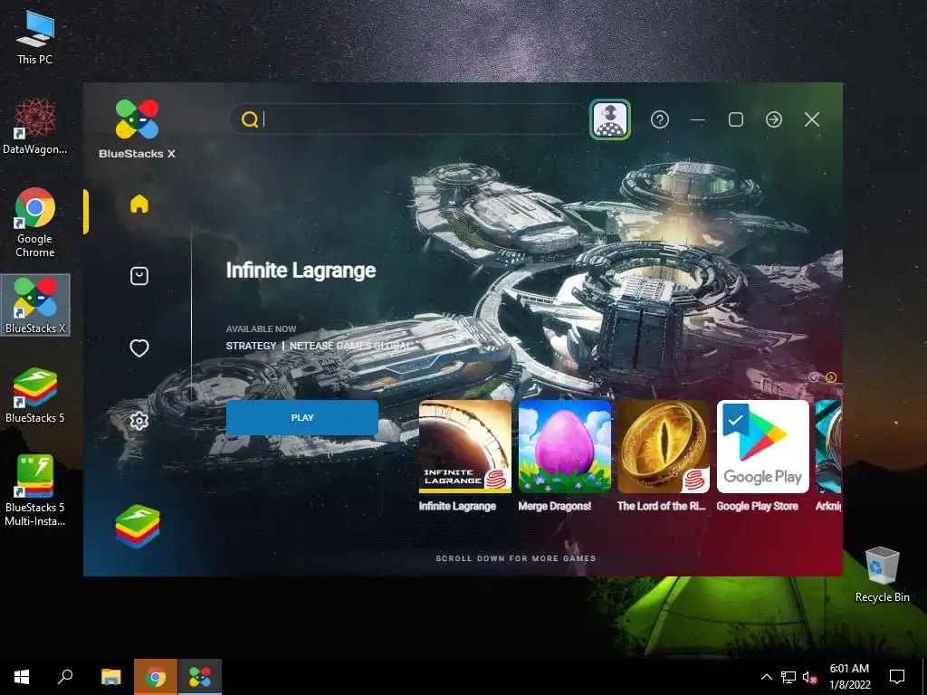Select BlueStacks X desktop shortcut
The width and height of the screenshot is (927, 695).
[x=35, y=305]
